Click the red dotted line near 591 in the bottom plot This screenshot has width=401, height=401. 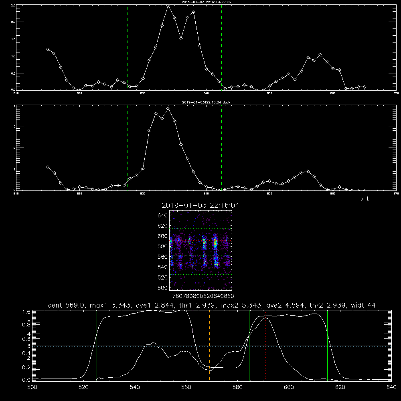[266, 345]
